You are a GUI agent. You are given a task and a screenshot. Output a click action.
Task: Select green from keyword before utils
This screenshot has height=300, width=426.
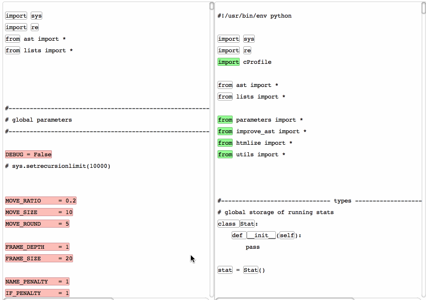pyautogui.click(x=225, y=155)
